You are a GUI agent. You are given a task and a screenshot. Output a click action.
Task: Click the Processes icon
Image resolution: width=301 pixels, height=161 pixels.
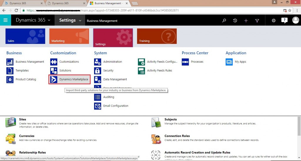point(185,62)
